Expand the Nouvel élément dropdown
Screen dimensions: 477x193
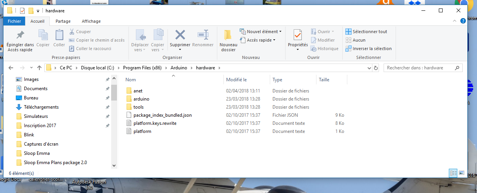point(260,32)
